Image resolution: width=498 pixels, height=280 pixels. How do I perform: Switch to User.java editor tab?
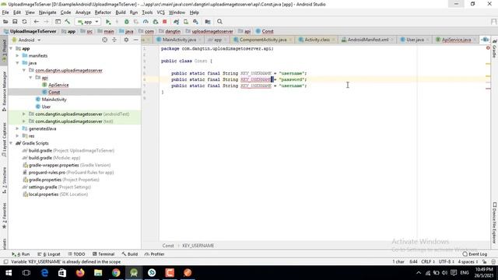point(415,40)
